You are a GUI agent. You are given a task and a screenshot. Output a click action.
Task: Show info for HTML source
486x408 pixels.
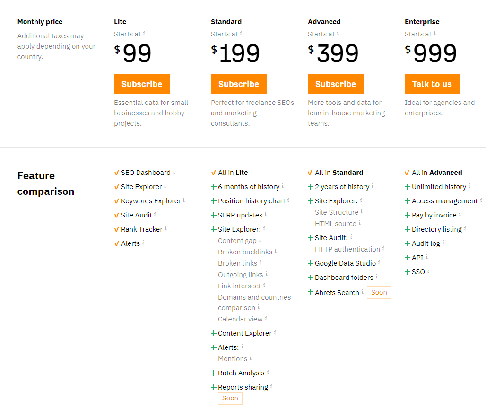360,222
